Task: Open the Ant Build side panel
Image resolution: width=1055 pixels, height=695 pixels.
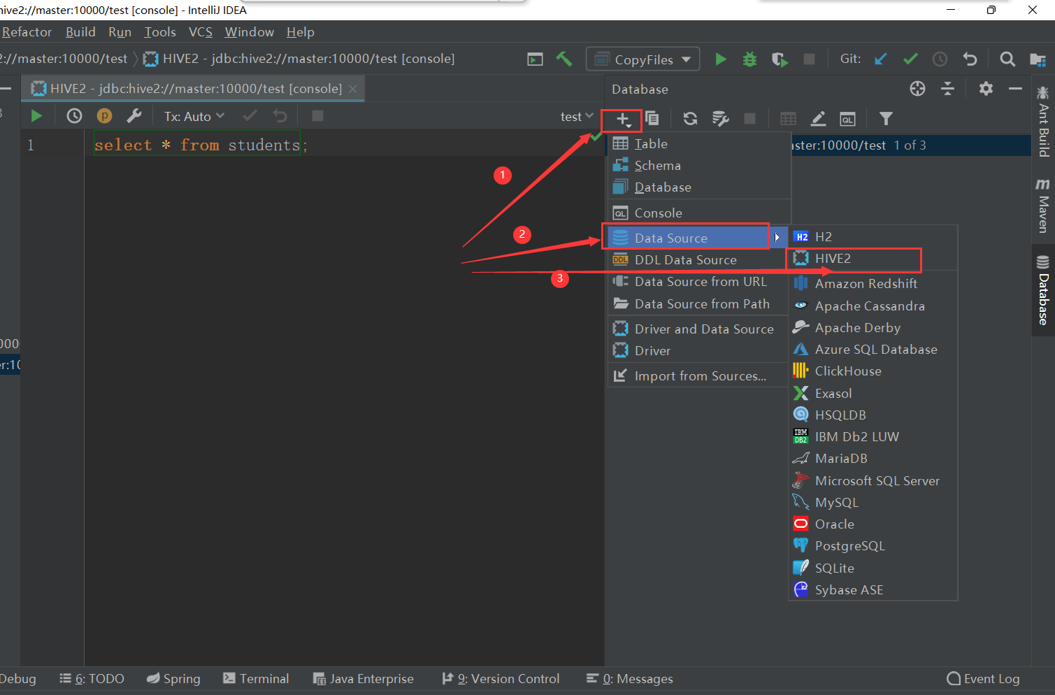Action: [1042, 121]
